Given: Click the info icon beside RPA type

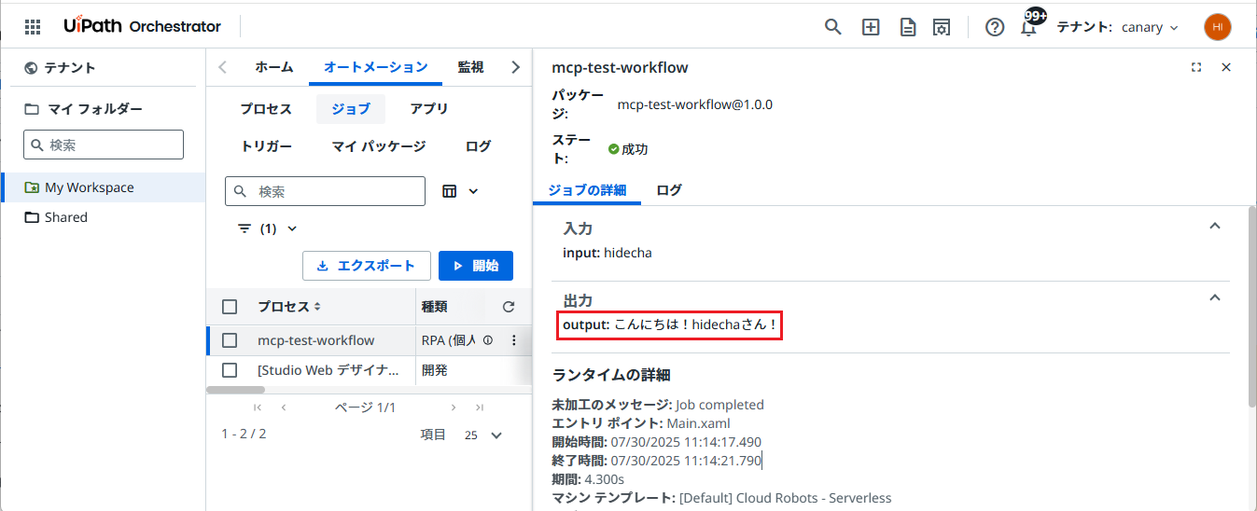Looking at the screenshot, I should (488, 340).
